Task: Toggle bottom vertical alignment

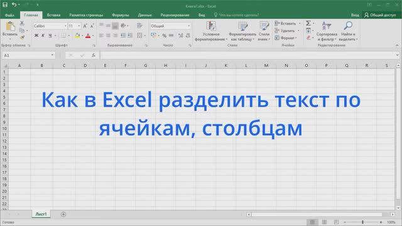Action: (116, 26)
